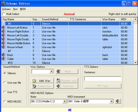Select the Mouse Middle Button row
Viewport: 138px width, 112px height.
[x=67, y=43]
